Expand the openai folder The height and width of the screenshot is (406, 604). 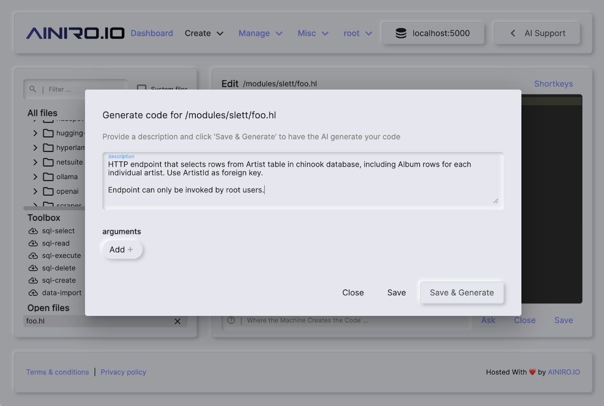(x=35, y=192)
